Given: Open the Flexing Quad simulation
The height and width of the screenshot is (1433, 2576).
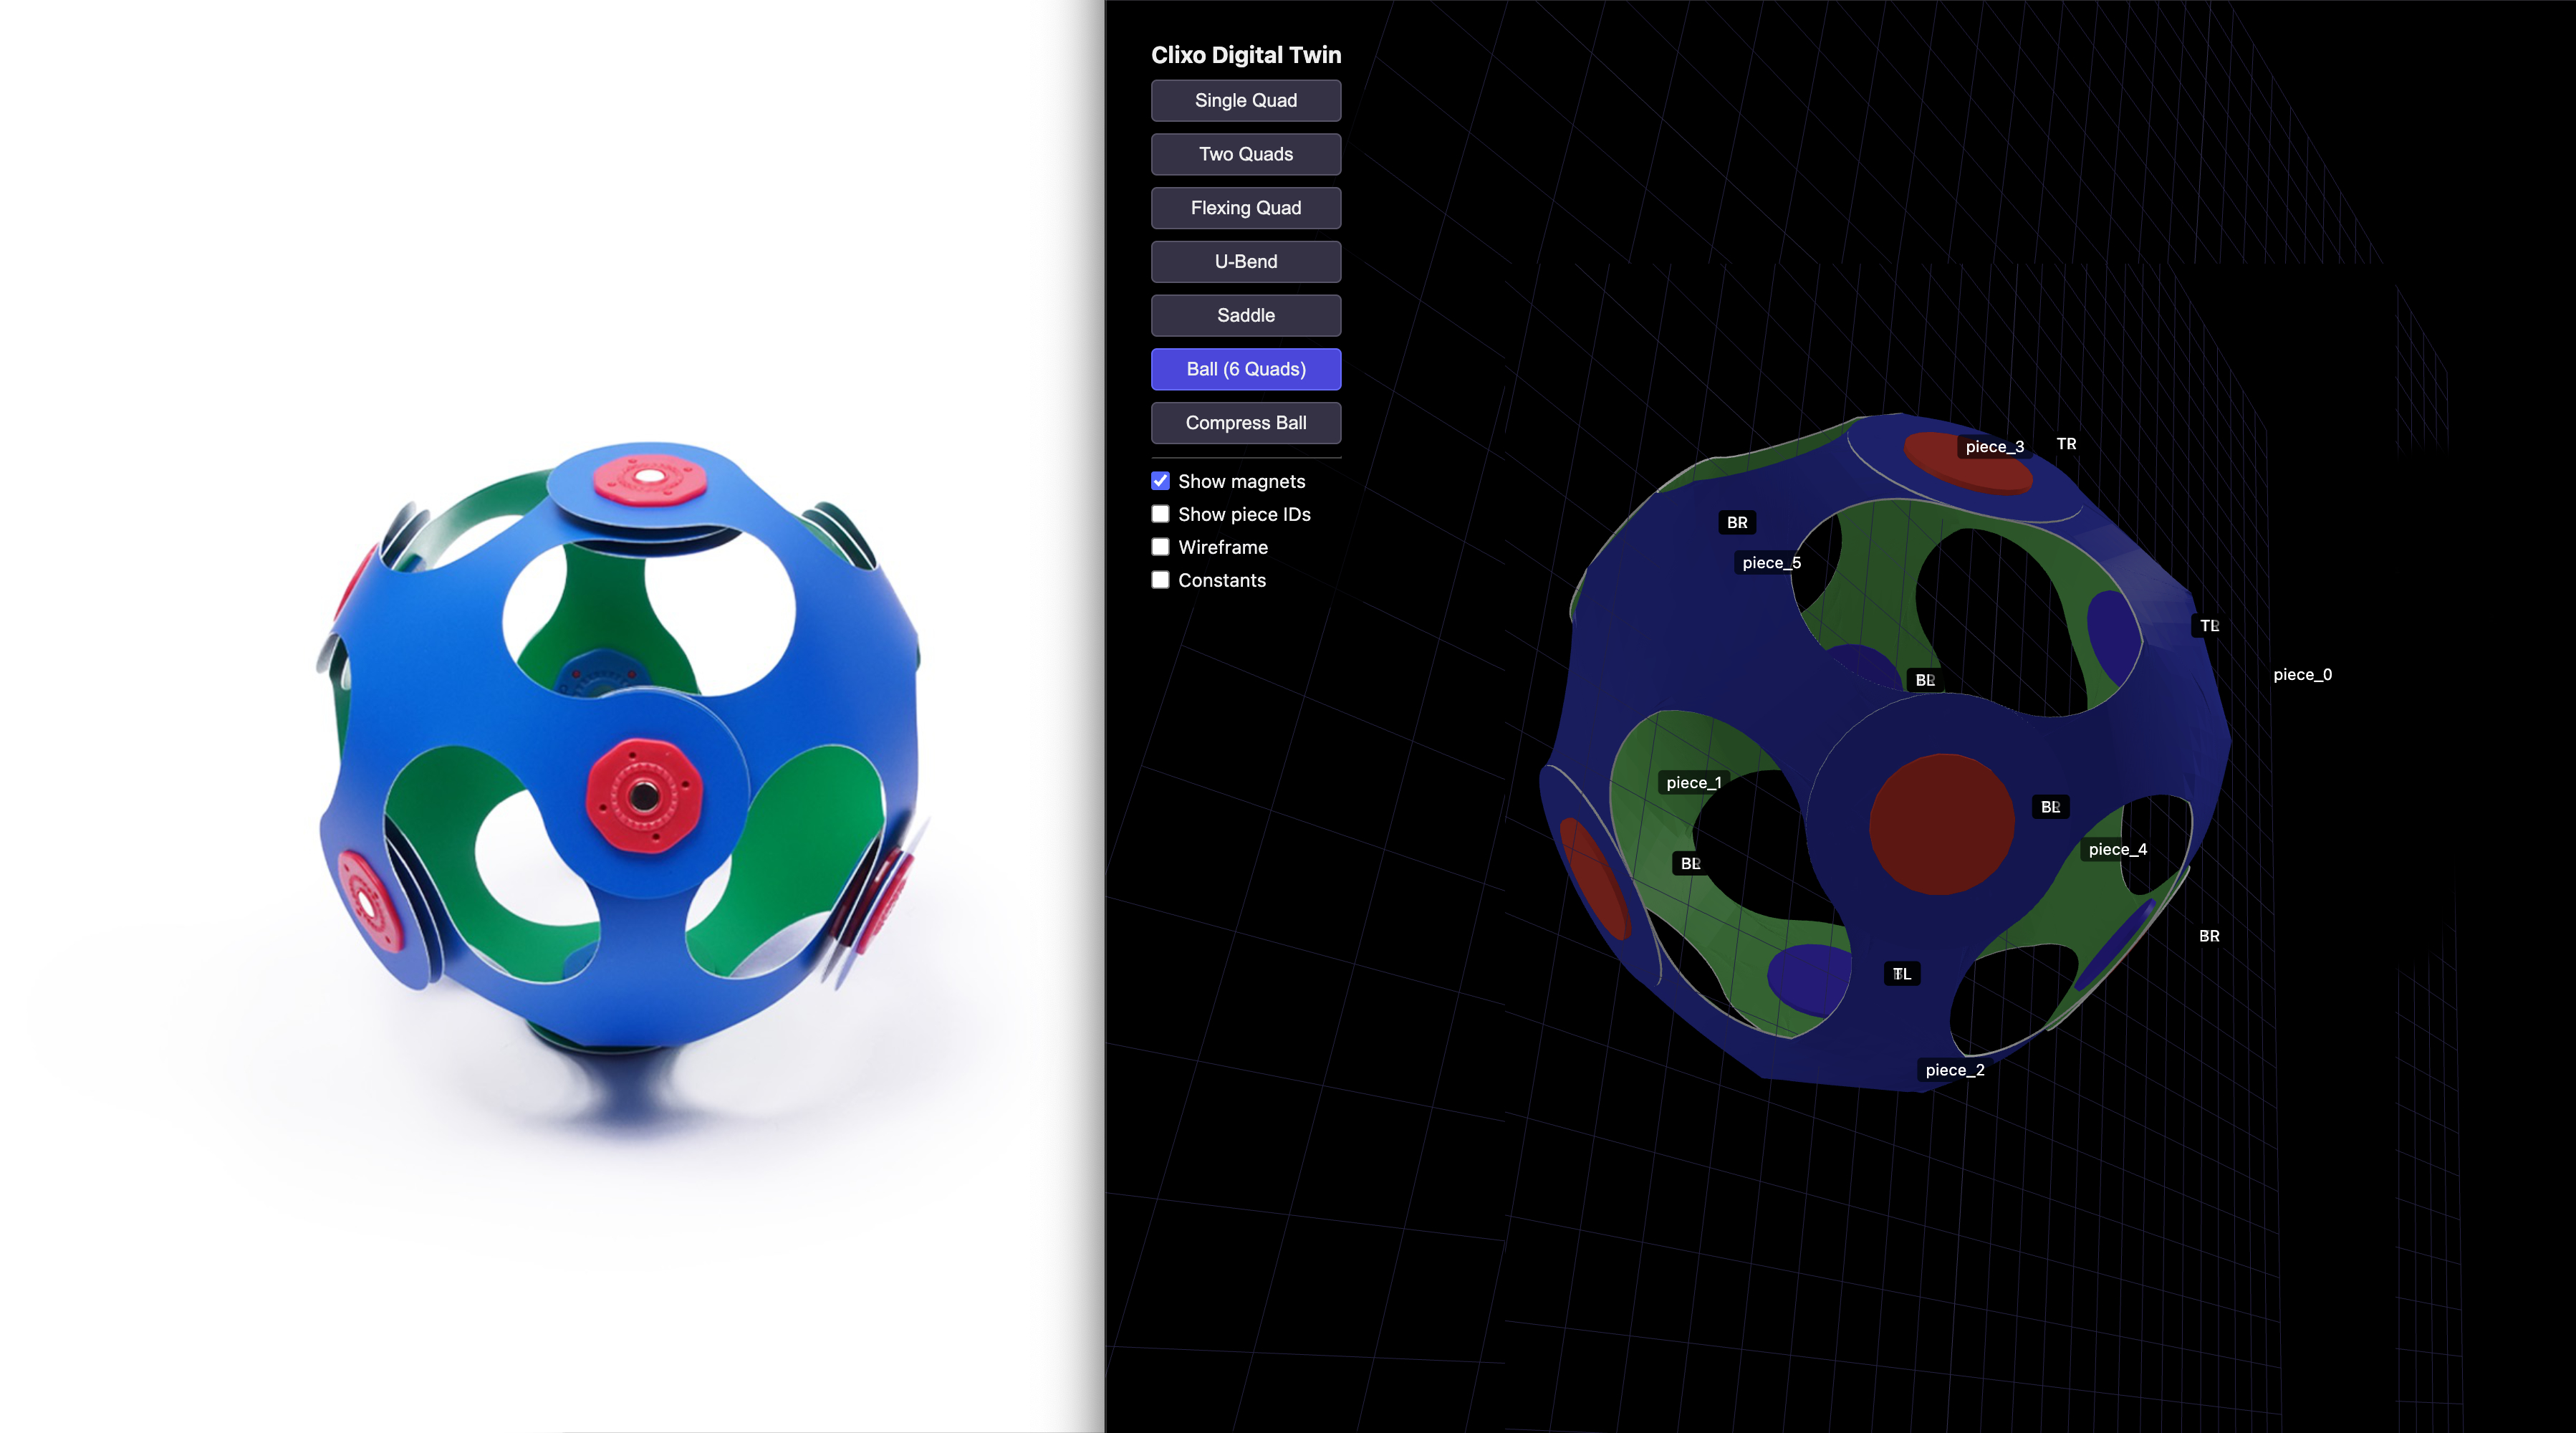Looking at the screenshot, I should tap(1246, 208).
